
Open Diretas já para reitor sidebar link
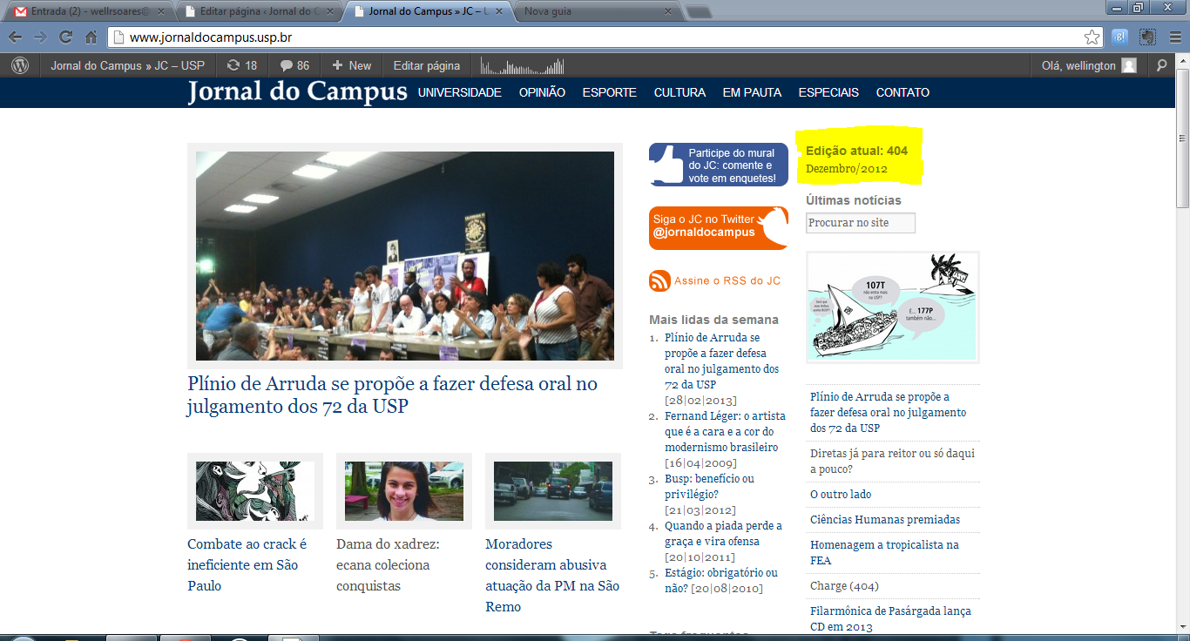(892, 461)
